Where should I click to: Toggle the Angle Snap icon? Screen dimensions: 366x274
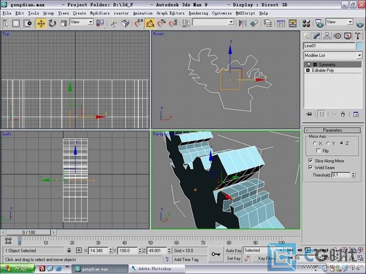pyautogui.click(x=150, y=23)
